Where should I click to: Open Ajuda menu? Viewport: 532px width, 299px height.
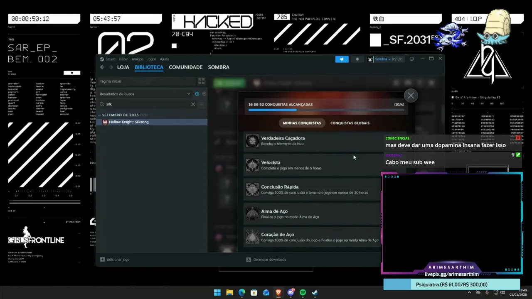coord(165,59)
